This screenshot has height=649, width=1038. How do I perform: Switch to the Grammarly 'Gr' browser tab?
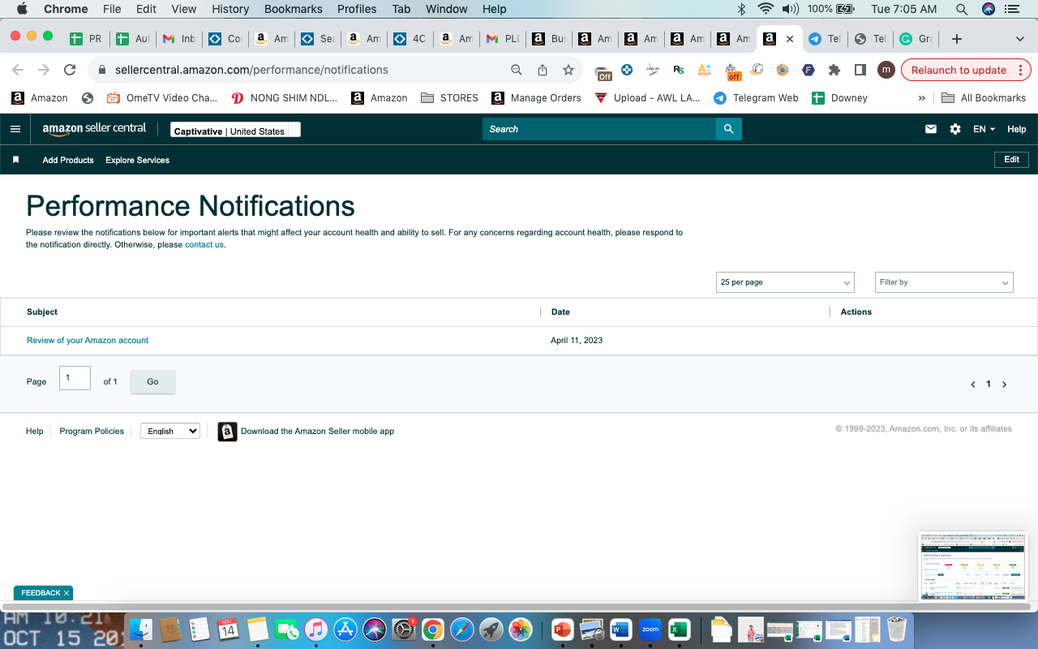(x=915, y=39)
